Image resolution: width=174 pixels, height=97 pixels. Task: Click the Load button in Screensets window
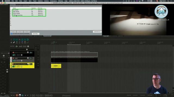click(x=13, y=32)
